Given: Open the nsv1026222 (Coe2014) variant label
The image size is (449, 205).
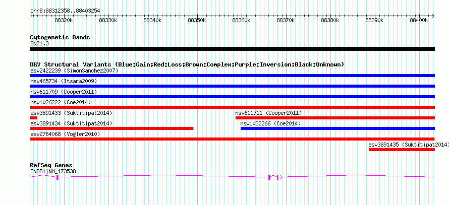Looking at the screenshot, I should (x=61, y=102).
